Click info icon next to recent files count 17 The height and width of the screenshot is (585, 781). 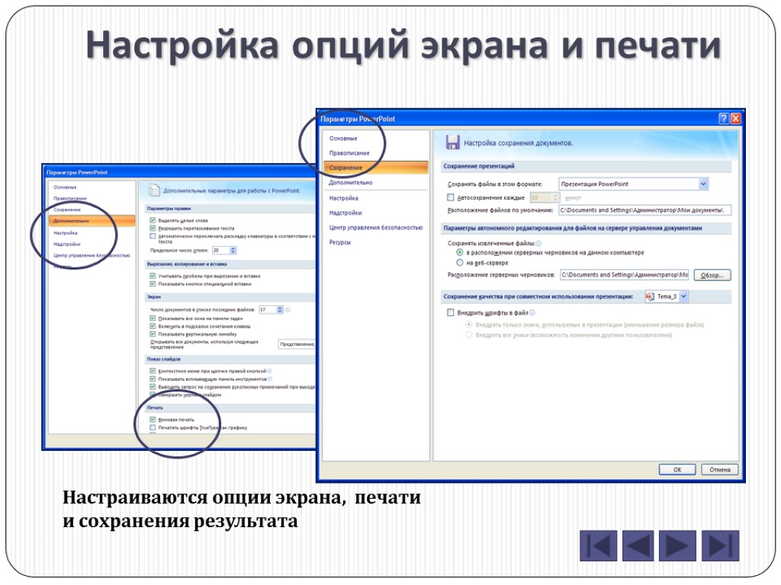[288, 309]
